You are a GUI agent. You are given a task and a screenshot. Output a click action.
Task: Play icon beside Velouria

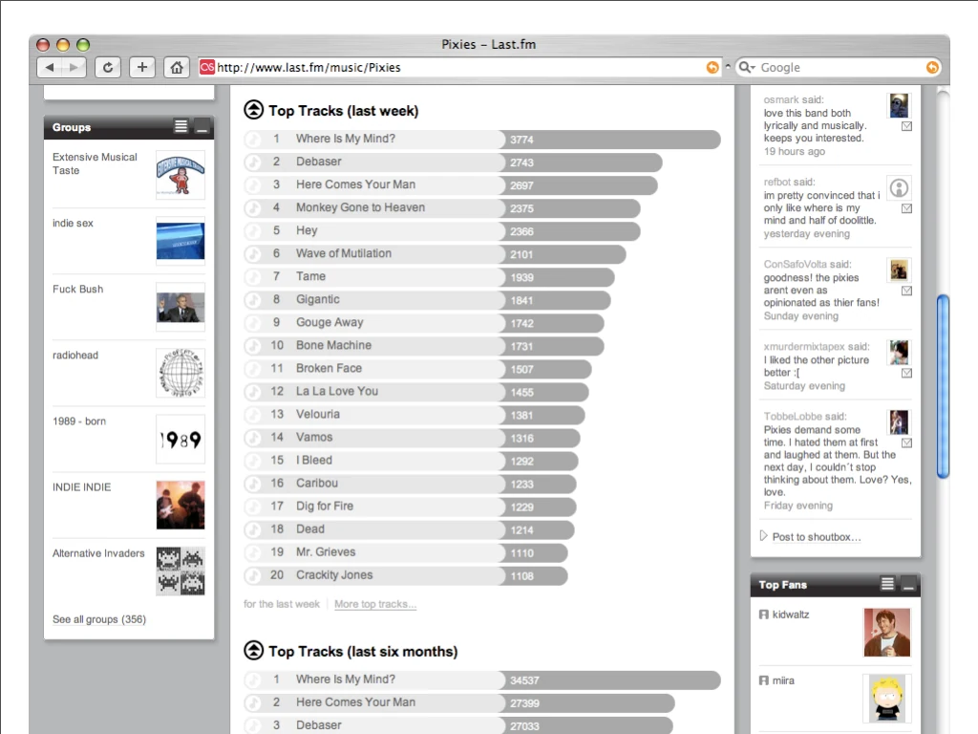[252, 415]
